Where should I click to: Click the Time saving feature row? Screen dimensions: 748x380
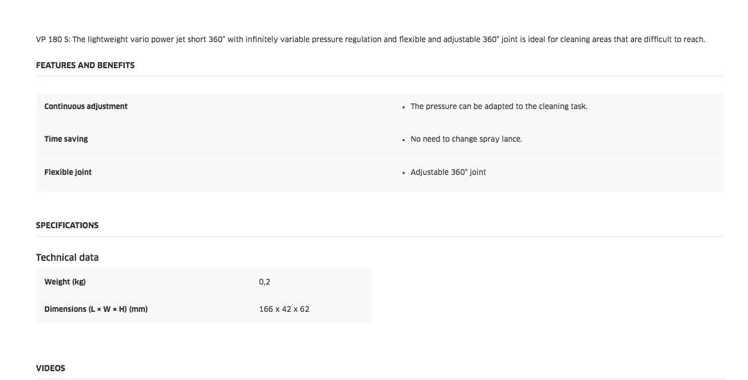pos(380,139)
